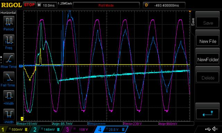The height and width of the screenshot is (133, 222).
Task: Open the Horizontal measurement menu header
Action: [8, 13]
